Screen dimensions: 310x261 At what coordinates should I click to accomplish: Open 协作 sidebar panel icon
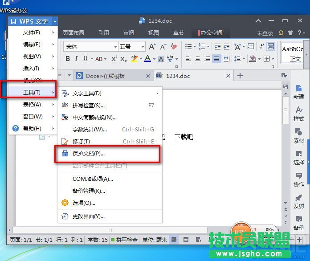(298, 179)
